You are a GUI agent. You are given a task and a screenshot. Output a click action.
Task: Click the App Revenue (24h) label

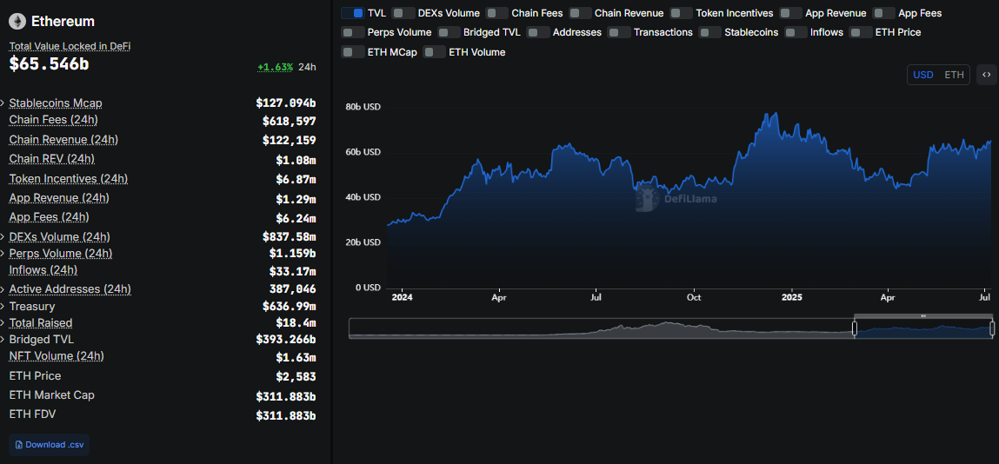(x=58, y=198)
